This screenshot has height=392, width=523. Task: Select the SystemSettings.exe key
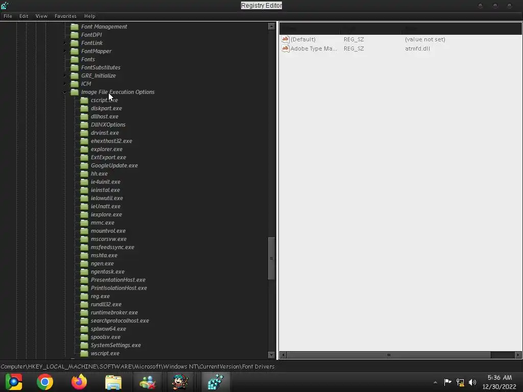(116, 345)
